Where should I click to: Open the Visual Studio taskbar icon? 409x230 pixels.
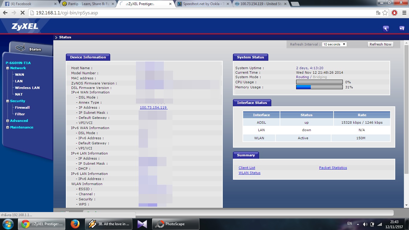click(142, 224)
